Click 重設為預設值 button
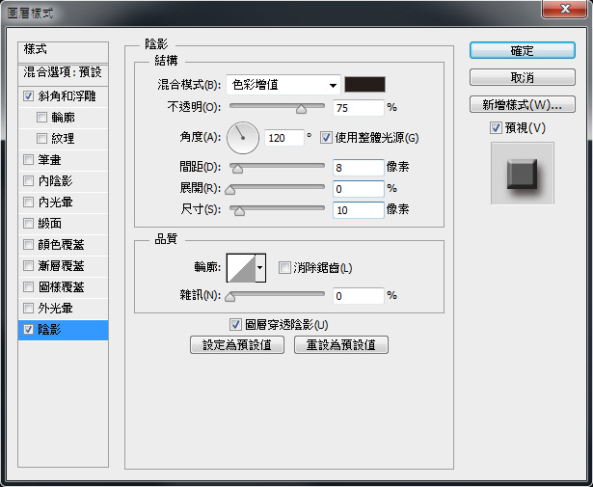 pos(341,345)
